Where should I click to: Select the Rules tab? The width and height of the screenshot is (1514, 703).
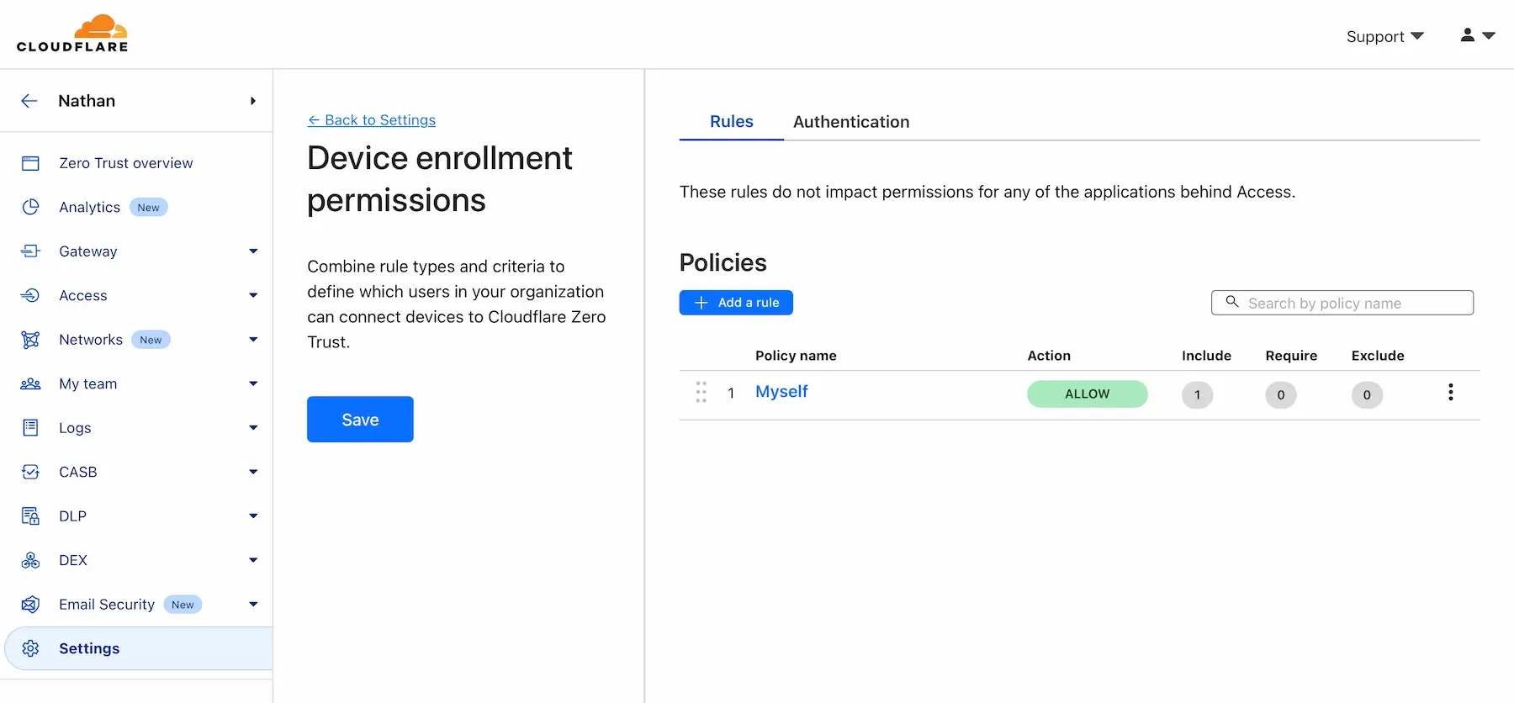(x=731, y=122)
